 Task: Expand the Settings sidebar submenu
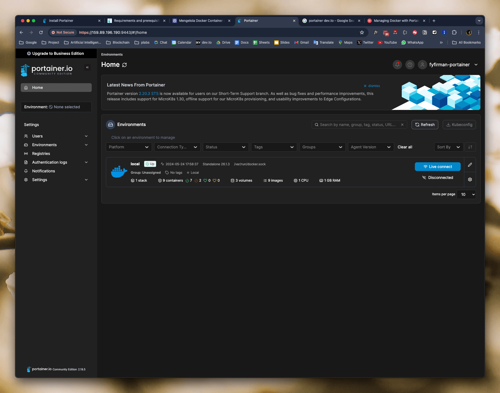[56, 180]
